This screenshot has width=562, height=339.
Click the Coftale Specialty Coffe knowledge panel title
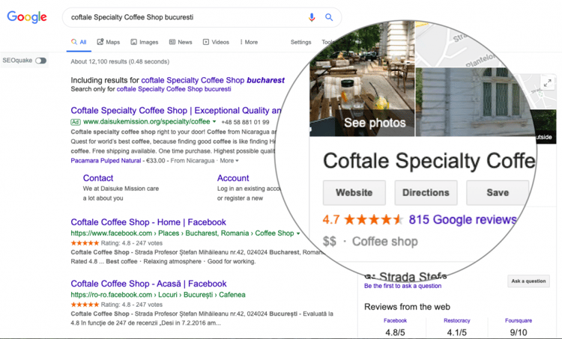429,161
